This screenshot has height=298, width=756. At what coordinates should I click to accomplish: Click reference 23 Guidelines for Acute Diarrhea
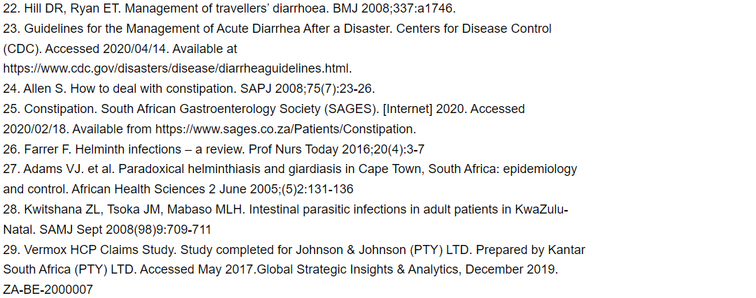click(x=277, y=49)
